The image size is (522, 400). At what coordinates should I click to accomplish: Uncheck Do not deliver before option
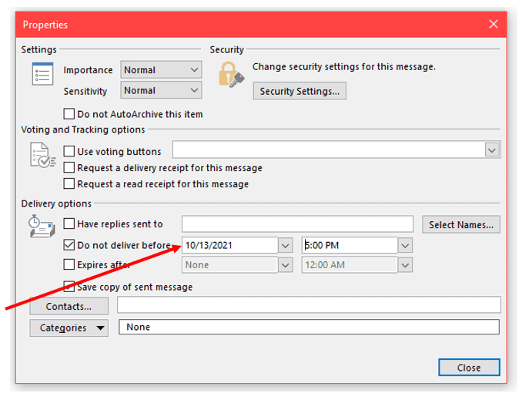tap(69, 246)
